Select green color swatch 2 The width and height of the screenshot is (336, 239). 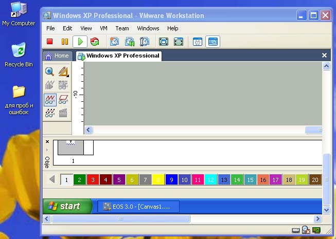pyautogui.click(x=80, y=180)
